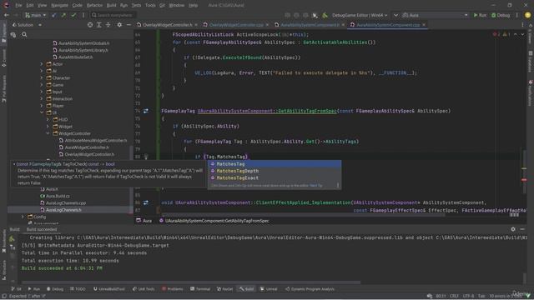
Task: Click the Update Project arrow icon
Action: pos(53,15)
